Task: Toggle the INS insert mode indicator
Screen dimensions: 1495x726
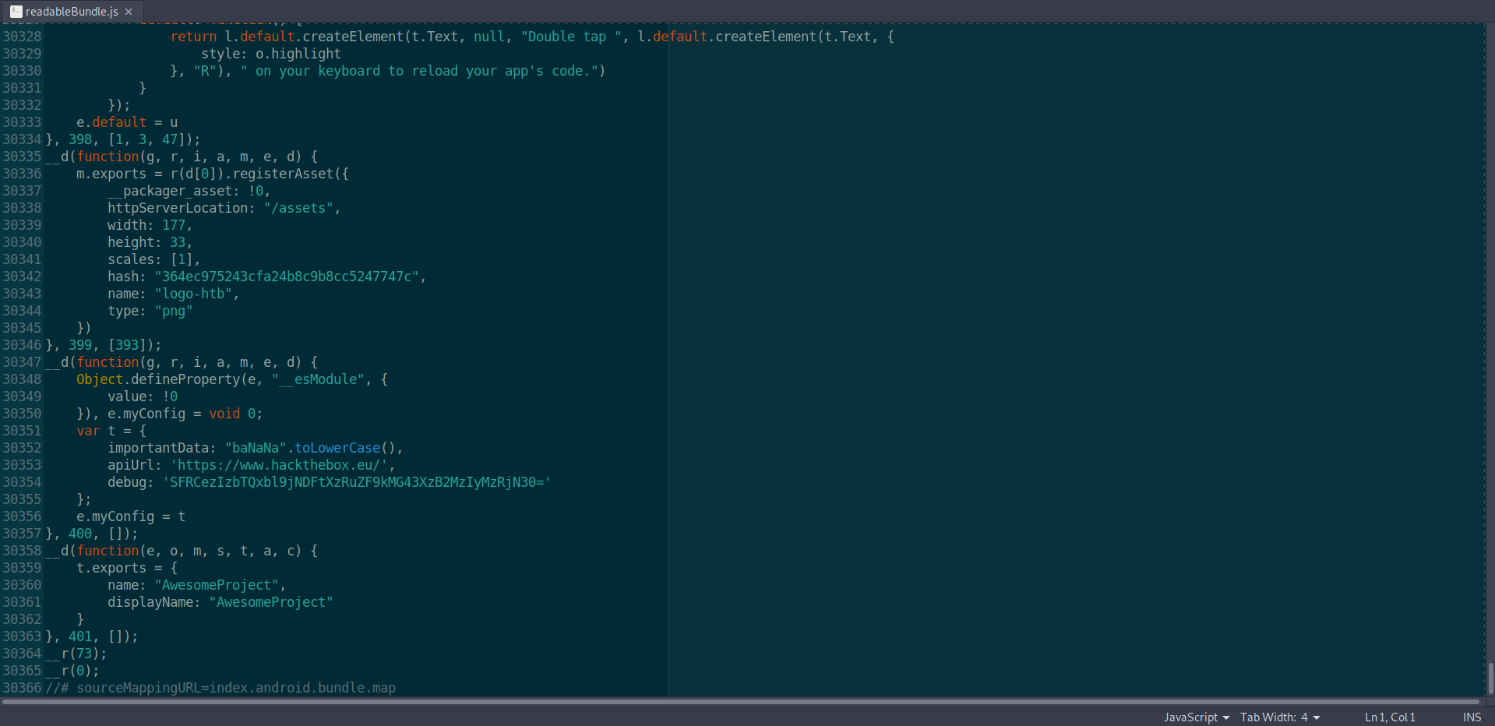Action: pos(1472,717)
